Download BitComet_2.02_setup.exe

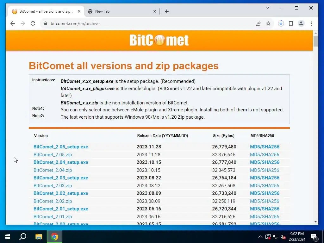pos(61,193)
